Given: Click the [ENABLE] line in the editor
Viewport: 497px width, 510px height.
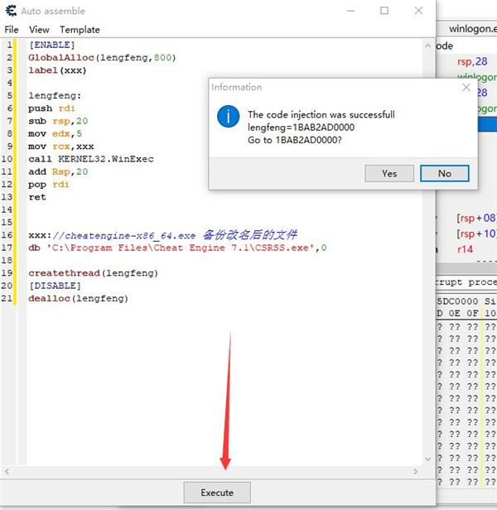Looking at the screenshot, I should (52, 45).
